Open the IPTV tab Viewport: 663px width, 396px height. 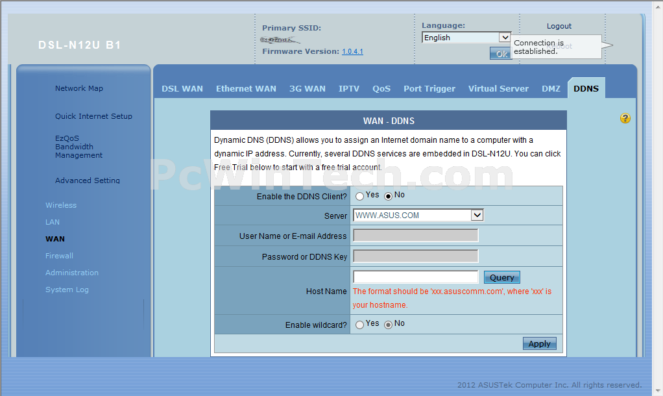pyautogui.click(x=349, y=89)
